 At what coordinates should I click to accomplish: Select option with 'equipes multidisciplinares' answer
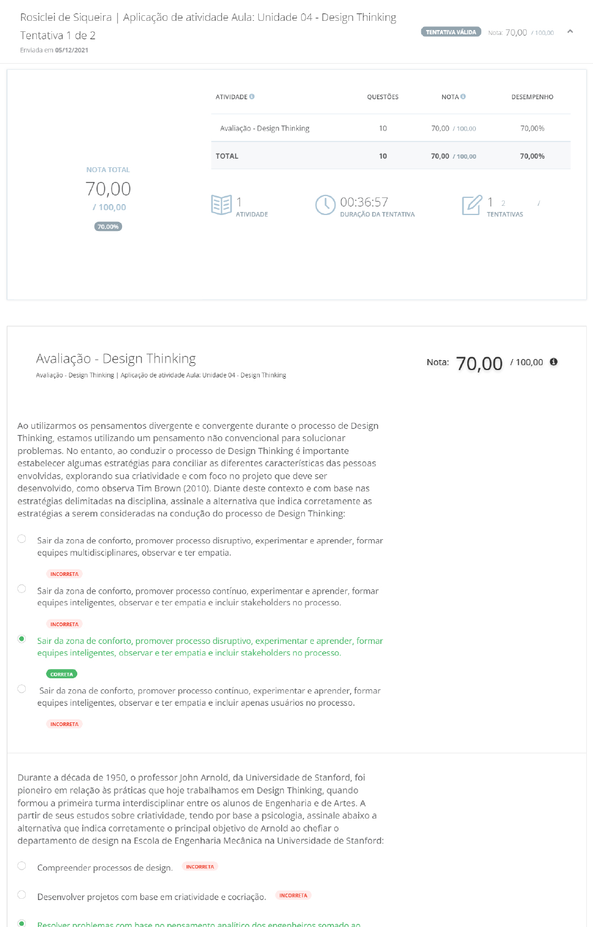point(22,539)
